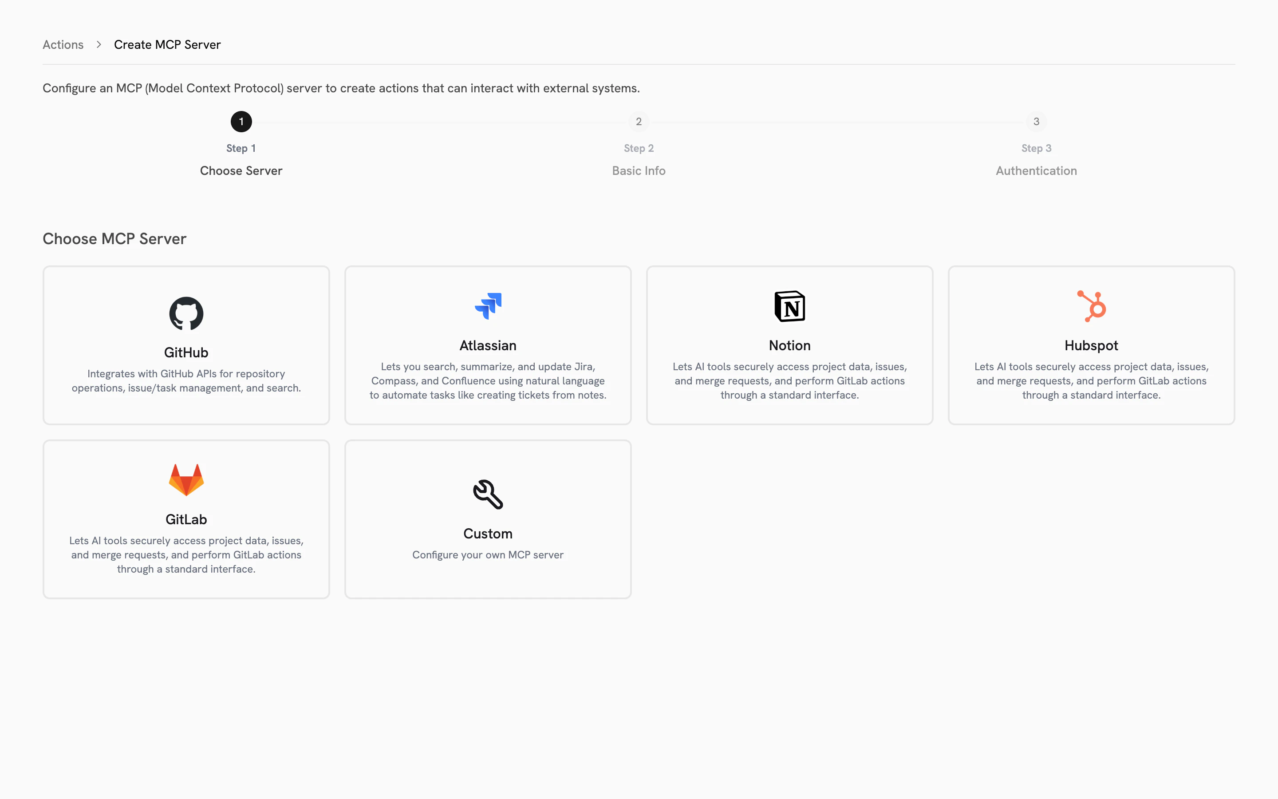The width and height of the screenshot is (1278, 799).
Task: Click the Custom wrench icon
Action: (x=487, y=494)
